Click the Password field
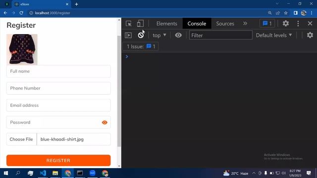Viewport: 317px width, 178px height. point(58,122)
